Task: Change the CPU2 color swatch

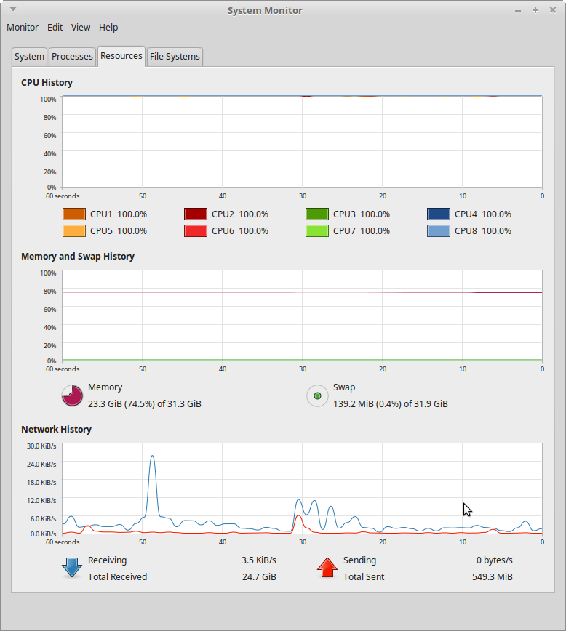Action: click(x=196, y=214)
